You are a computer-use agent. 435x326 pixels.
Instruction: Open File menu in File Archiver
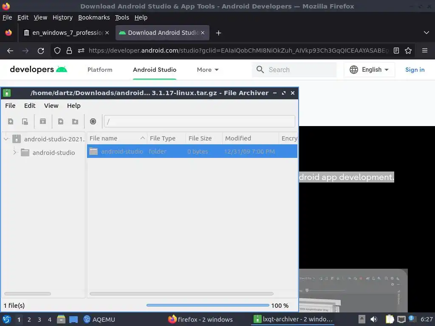tap(10, 106)
